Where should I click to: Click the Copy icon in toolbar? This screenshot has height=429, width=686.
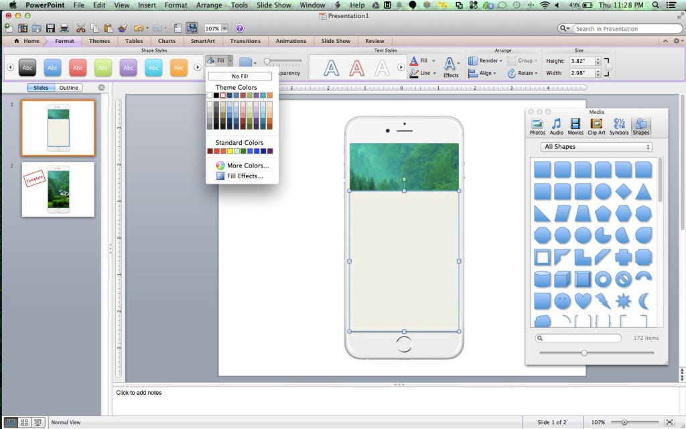(94, 28)
